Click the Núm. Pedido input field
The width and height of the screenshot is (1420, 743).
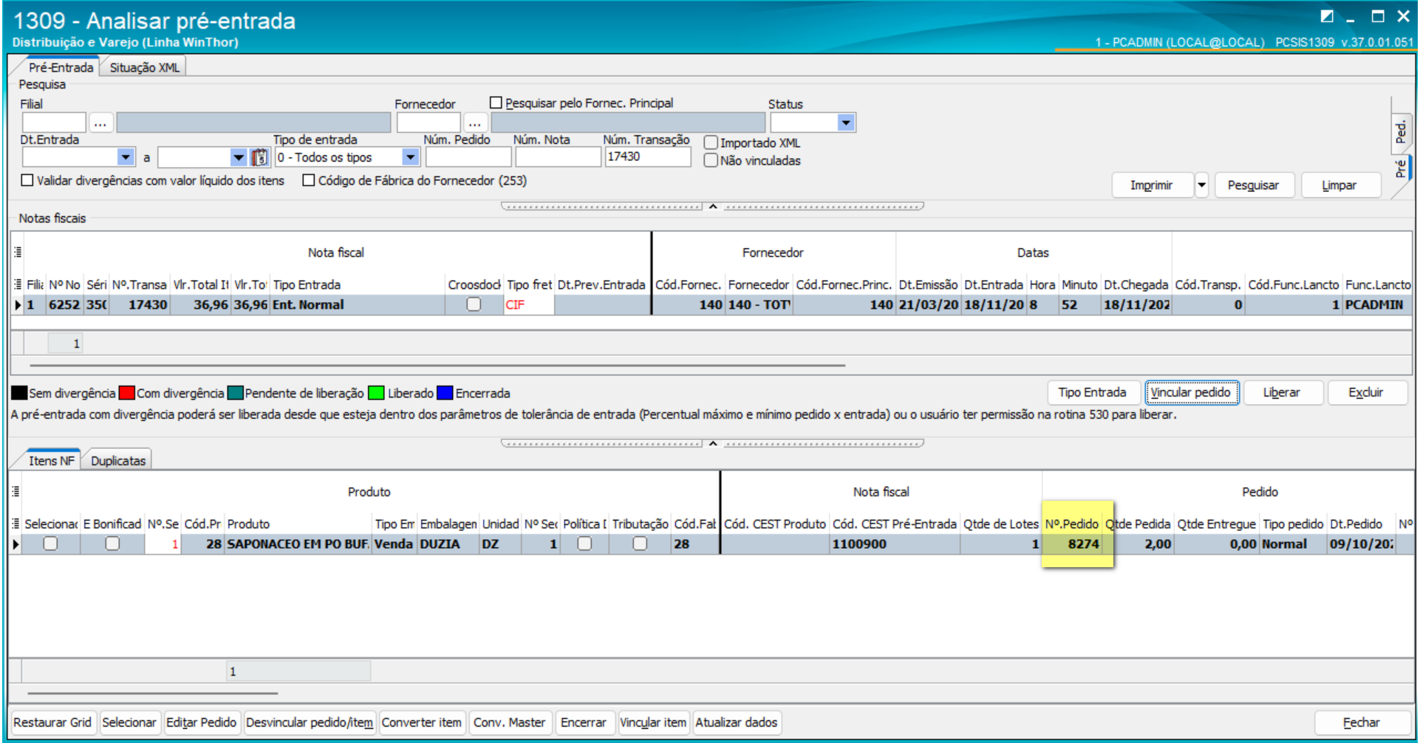click(468, 157)
